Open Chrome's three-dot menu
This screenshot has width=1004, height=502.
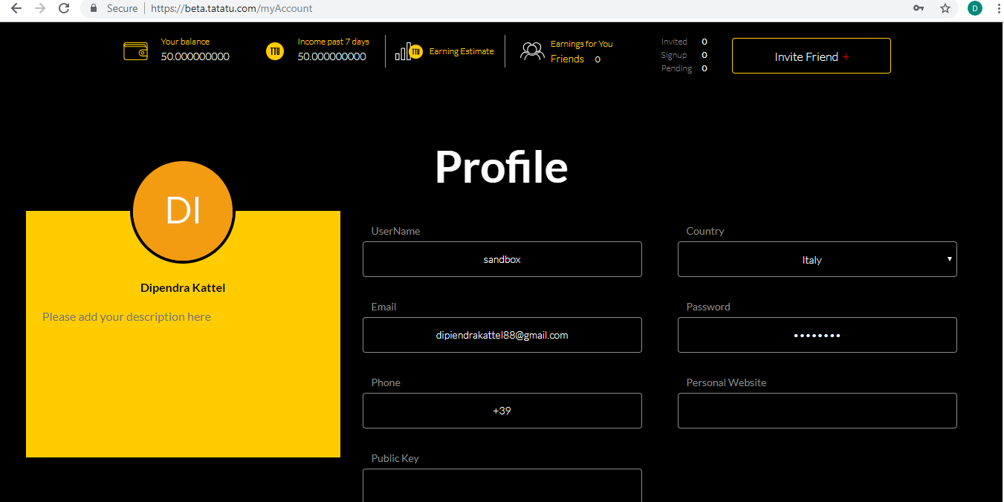pos(998,8)
